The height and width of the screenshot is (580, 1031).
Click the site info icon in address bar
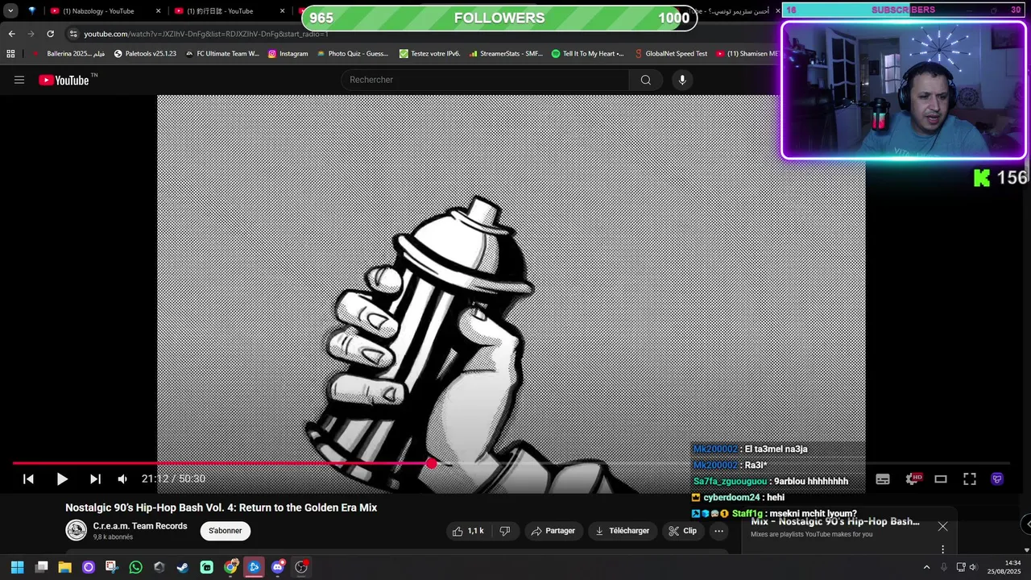pyautogui.click(x=73, y=34)
